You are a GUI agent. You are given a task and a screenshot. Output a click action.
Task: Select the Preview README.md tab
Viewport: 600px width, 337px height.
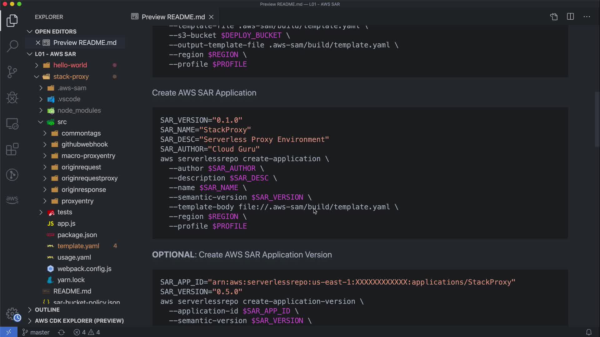[x=173, y=17]
